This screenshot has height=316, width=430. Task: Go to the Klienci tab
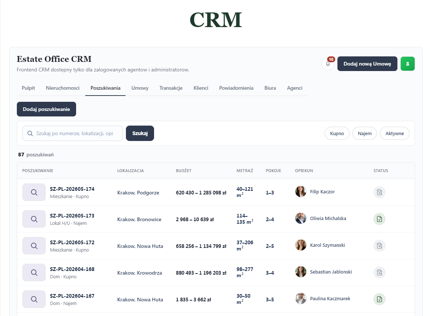pyautogui.click(x=201, y=88)
